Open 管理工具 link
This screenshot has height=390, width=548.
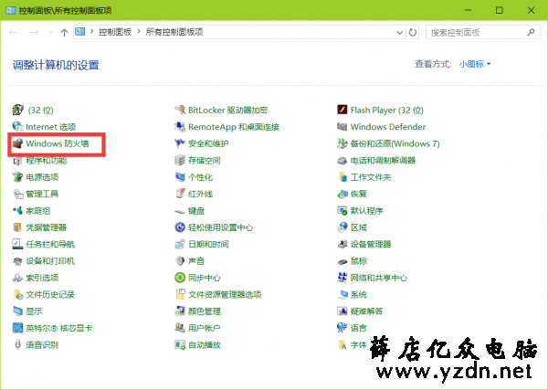(x=42, y=194)
